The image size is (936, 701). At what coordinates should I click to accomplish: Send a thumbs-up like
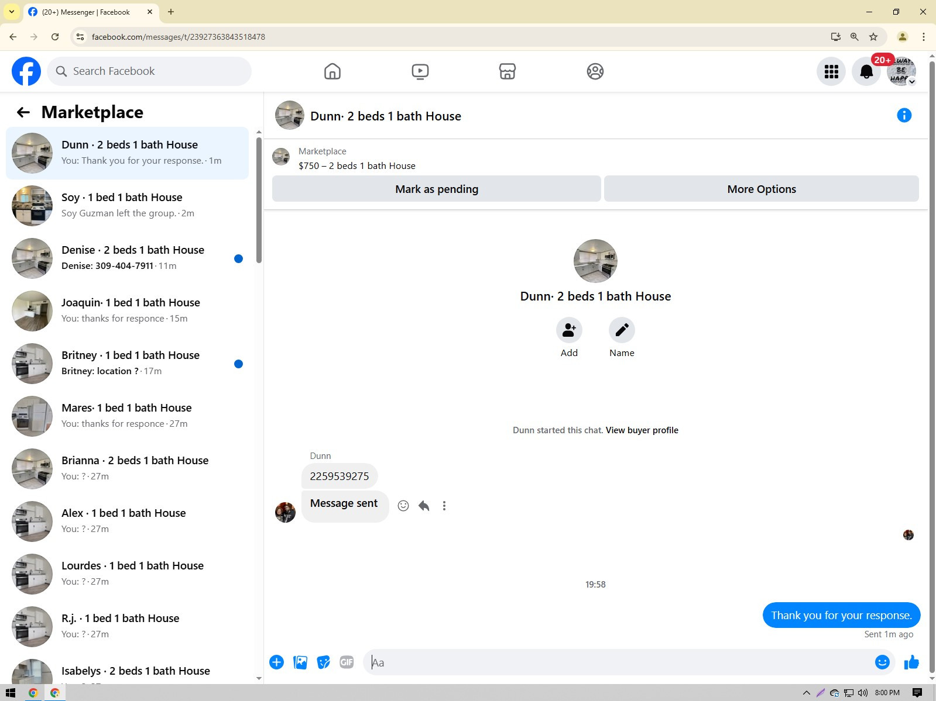(x=911, y=662)
